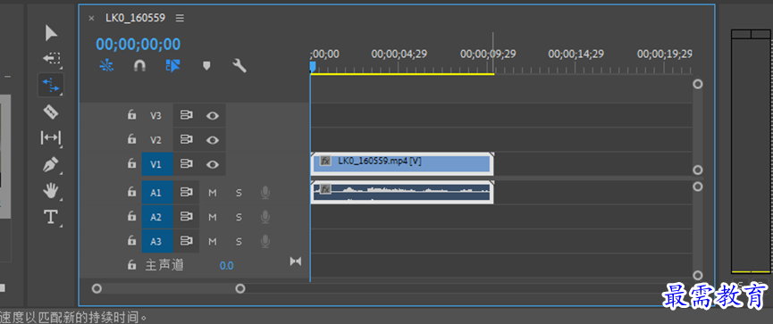Click ruler at 00;00;14;29

pos(576,54)
